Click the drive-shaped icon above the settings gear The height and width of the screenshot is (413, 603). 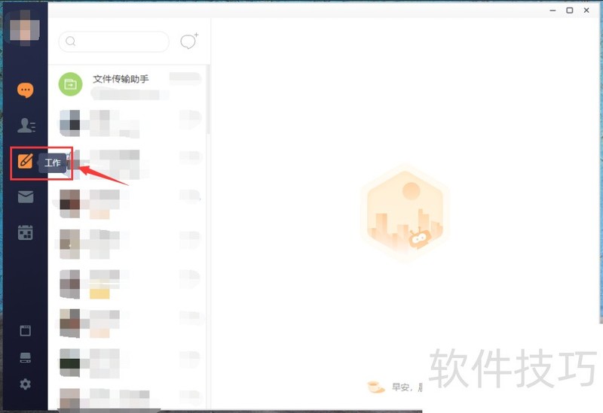point(26,358)
